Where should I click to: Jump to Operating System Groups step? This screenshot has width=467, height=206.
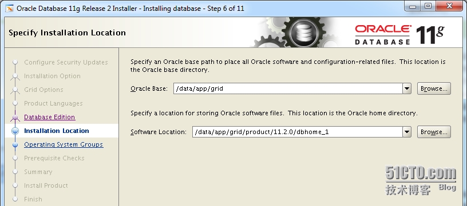pyautogui.click(x=64, y=144)
